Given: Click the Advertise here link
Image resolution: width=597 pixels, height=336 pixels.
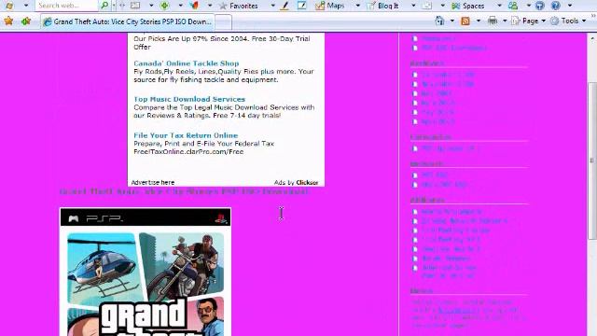Looking at the screenshot, I should point(153,183).
